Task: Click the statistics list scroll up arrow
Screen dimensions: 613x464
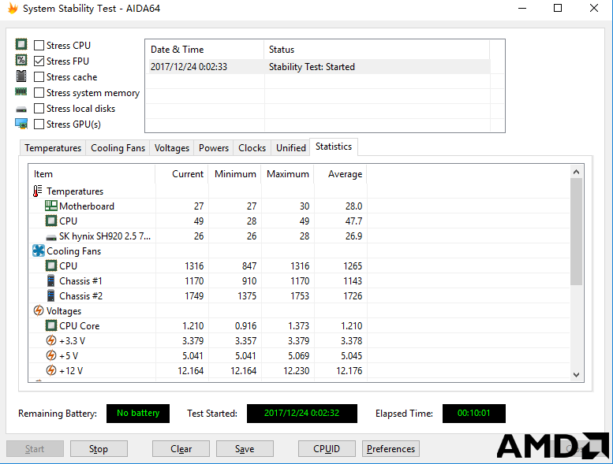Action: click(576, 172)
